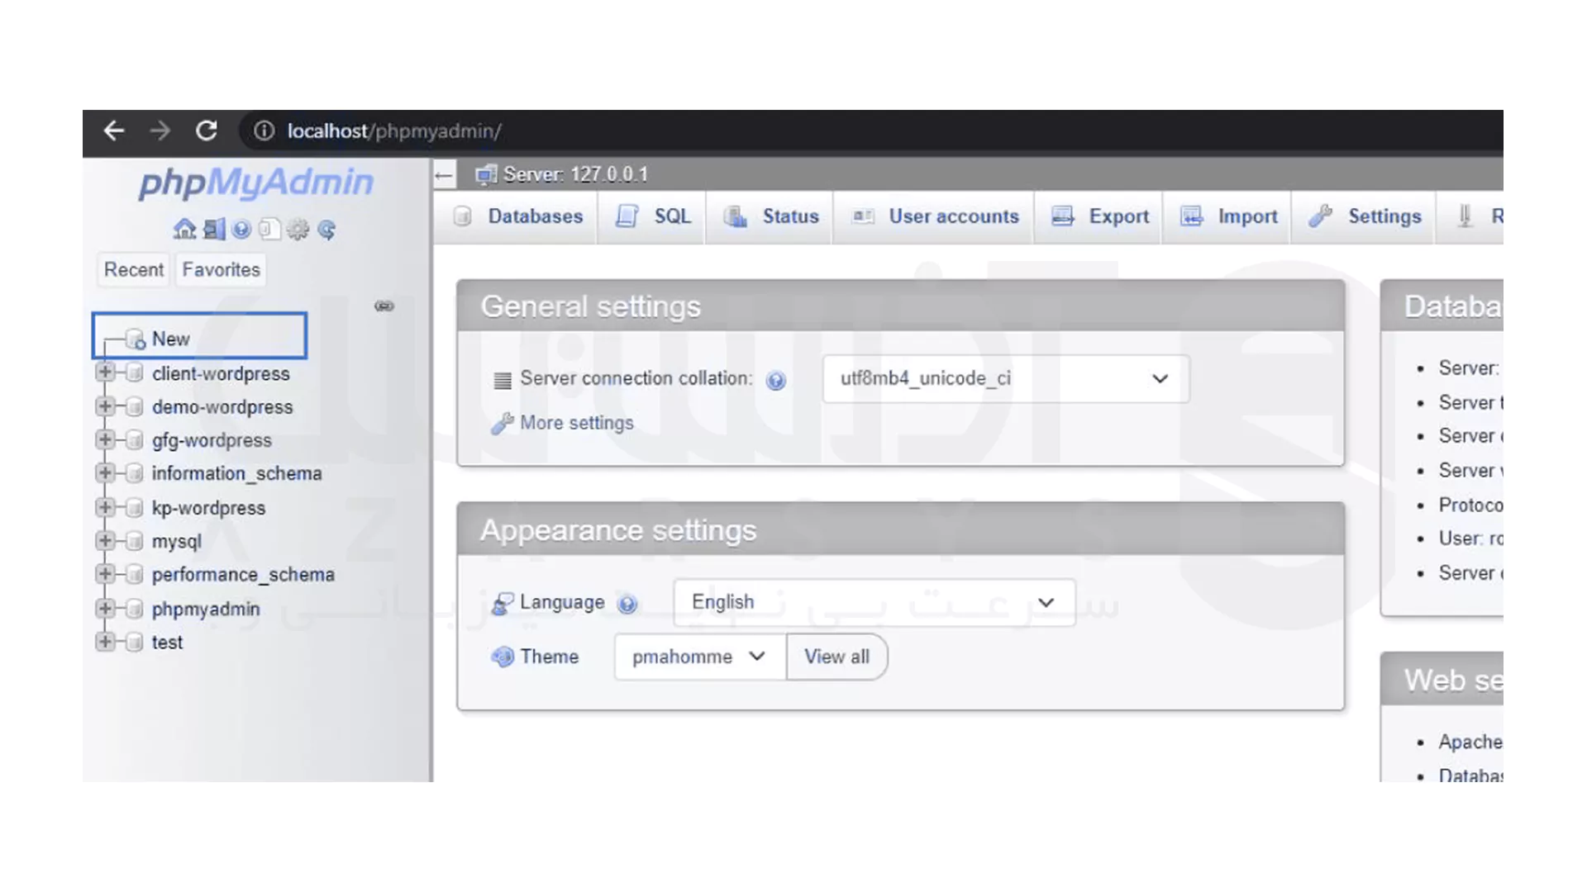
Task: Expand the test database plus toggle
Action: click(105, 642)
